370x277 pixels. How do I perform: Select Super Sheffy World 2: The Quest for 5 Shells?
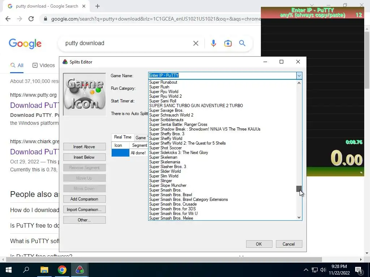(x=188, y=143)
